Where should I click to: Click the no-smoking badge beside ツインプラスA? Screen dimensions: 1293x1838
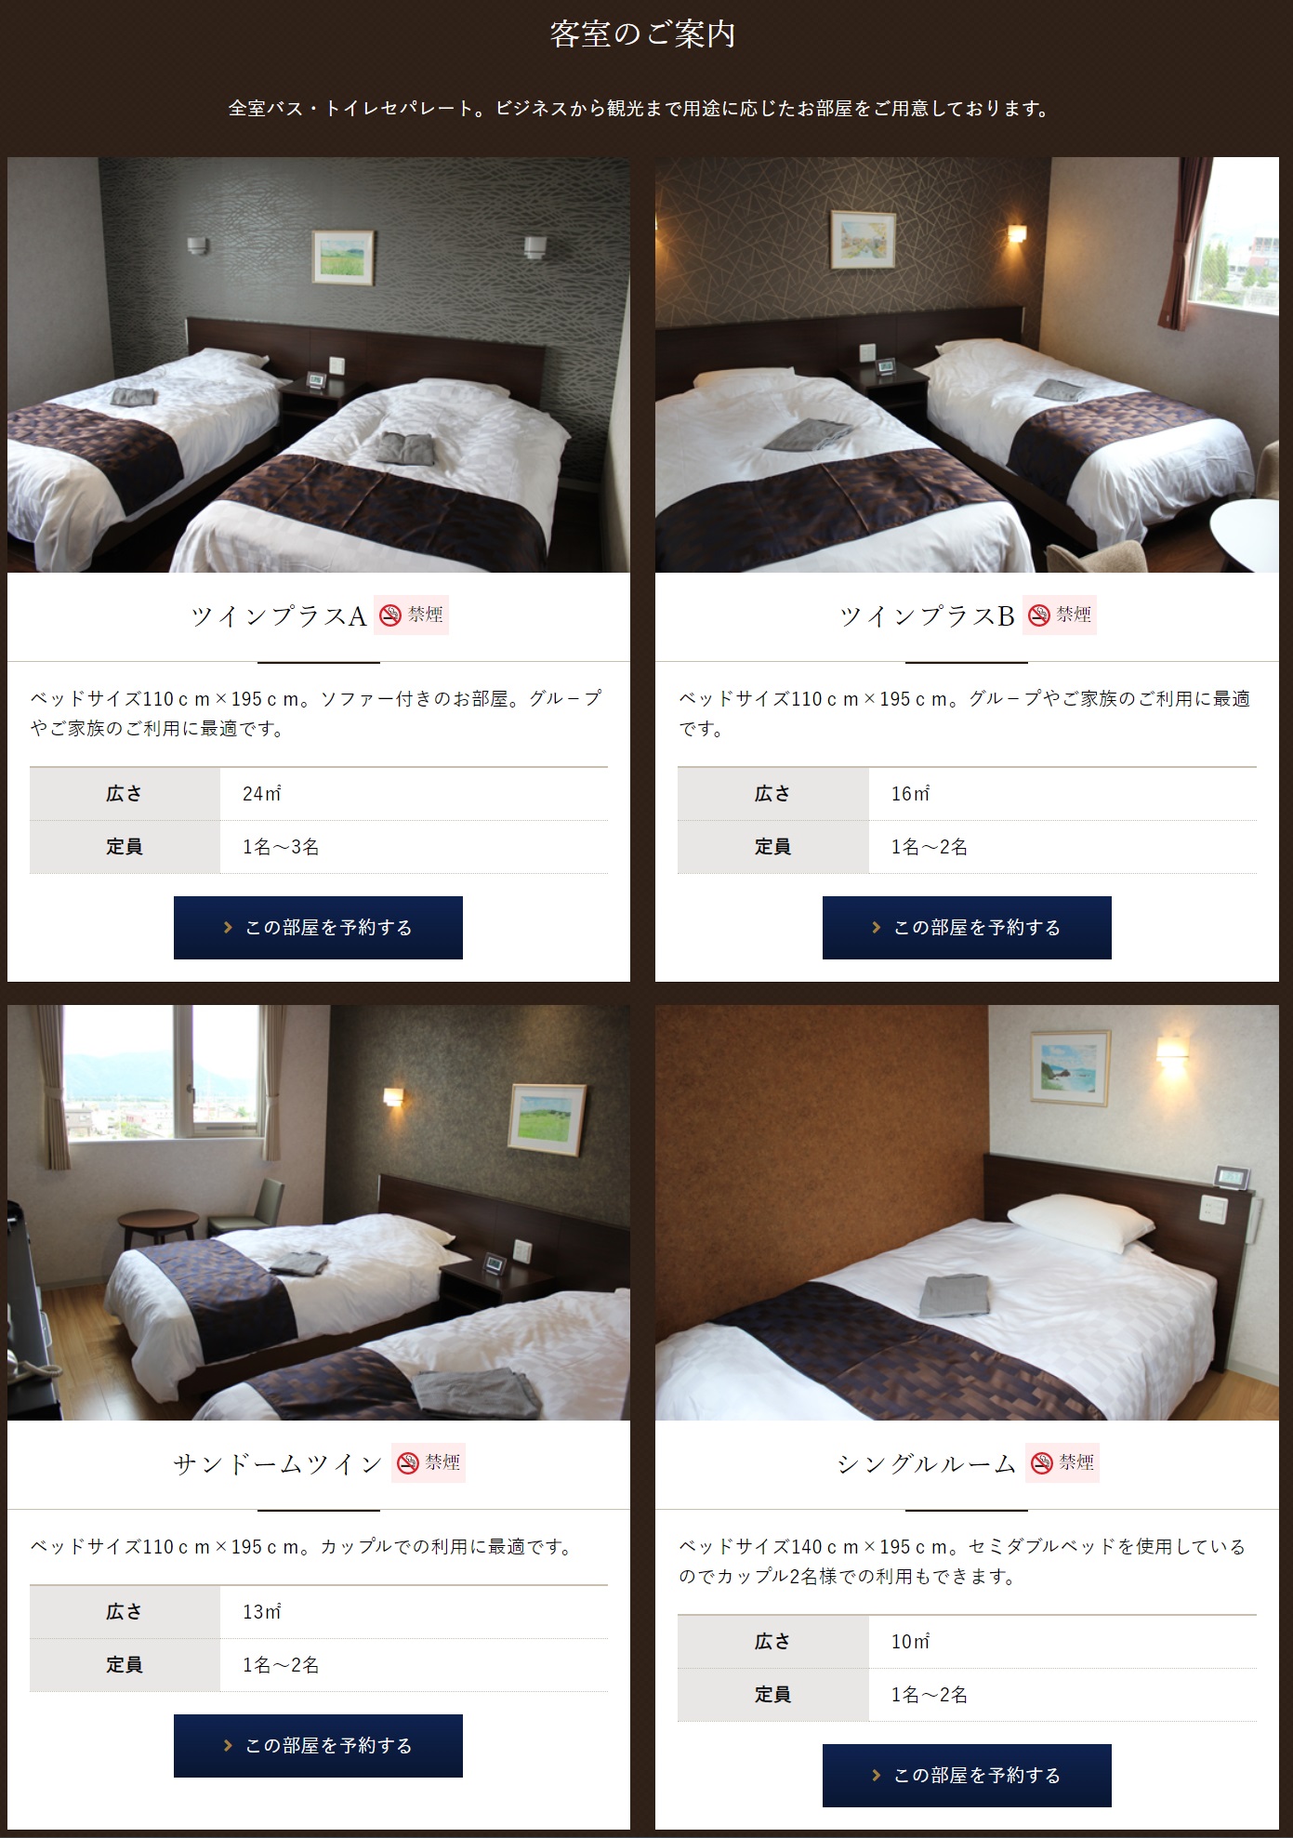(411, 615)
